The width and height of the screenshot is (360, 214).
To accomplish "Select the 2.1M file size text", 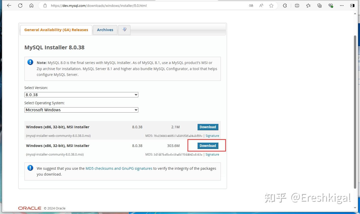I will (175, 127).
